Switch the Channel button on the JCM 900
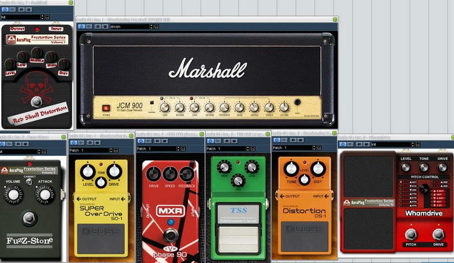 [152, 103]
